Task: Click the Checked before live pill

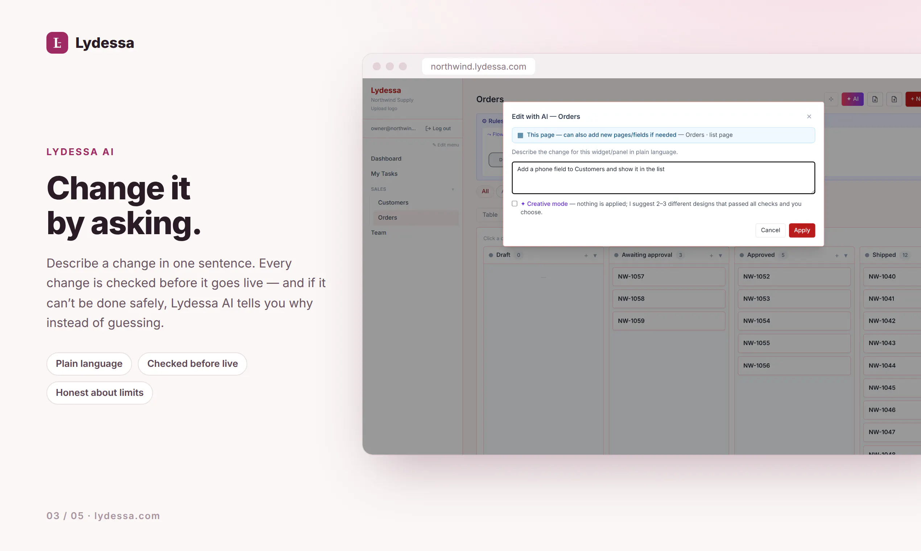Action: tap(193, 364)
